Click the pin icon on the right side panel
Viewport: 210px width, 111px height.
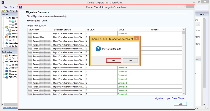[x=204, y=15]
